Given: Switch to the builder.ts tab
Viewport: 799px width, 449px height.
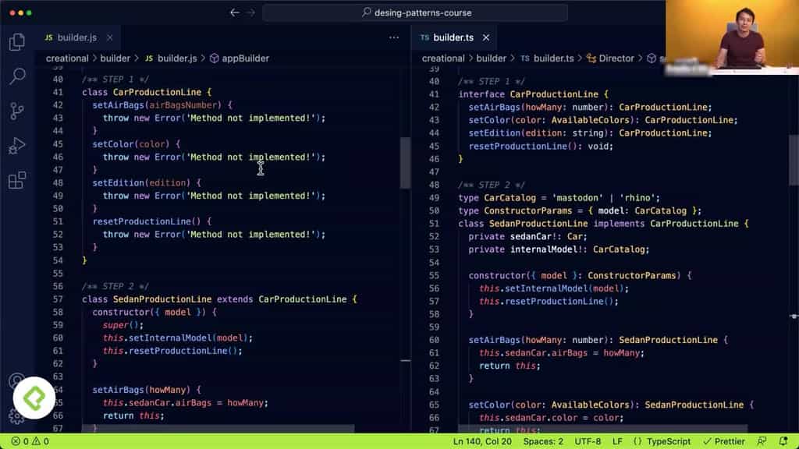Looking at the screenshot, I should point(453,37).
